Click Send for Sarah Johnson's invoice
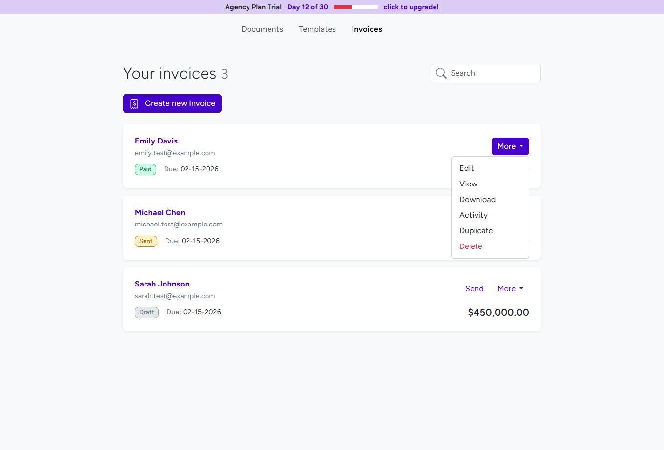This screenshot has width=664, height=450. pos(474,288)
